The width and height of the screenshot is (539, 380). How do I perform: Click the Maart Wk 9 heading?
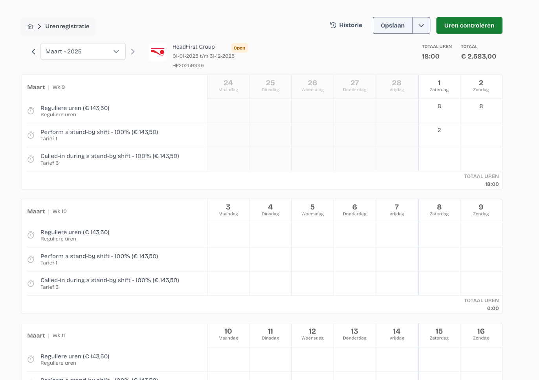[46, 87]
